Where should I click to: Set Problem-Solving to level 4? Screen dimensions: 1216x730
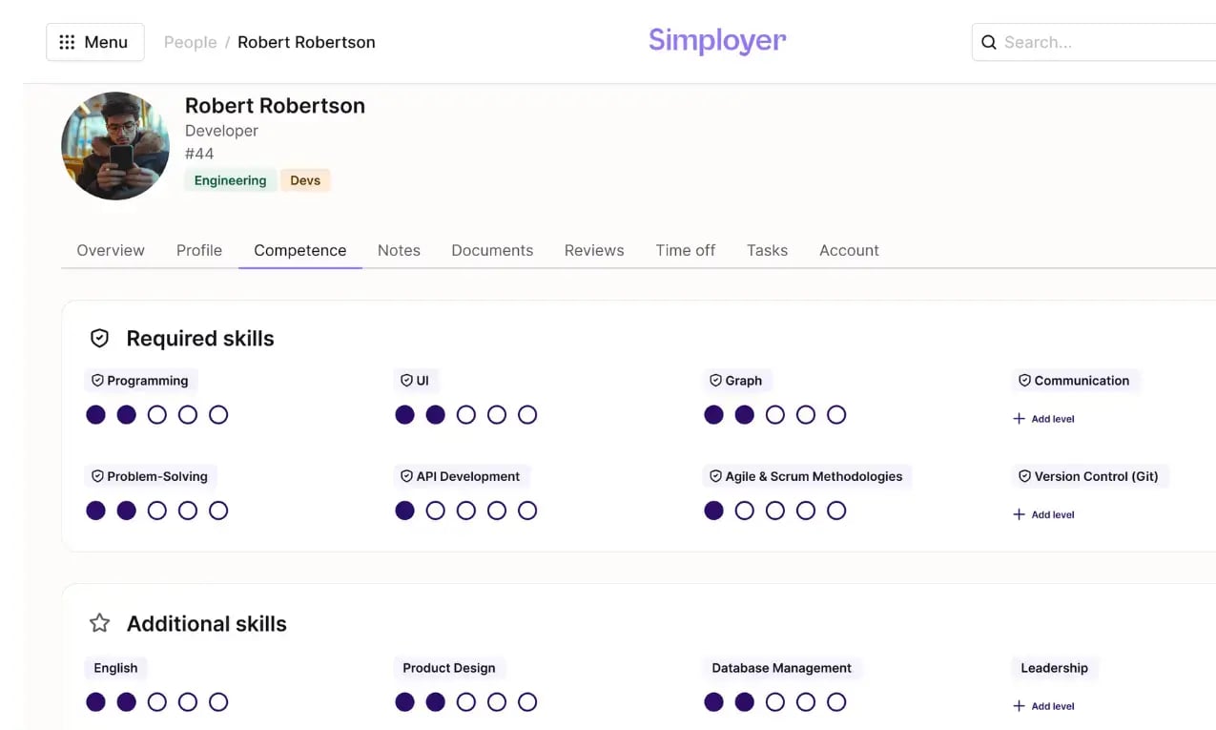[188, 511]
